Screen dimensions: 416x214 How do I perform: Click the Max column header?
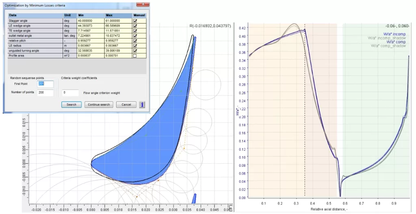click(118, 15)
